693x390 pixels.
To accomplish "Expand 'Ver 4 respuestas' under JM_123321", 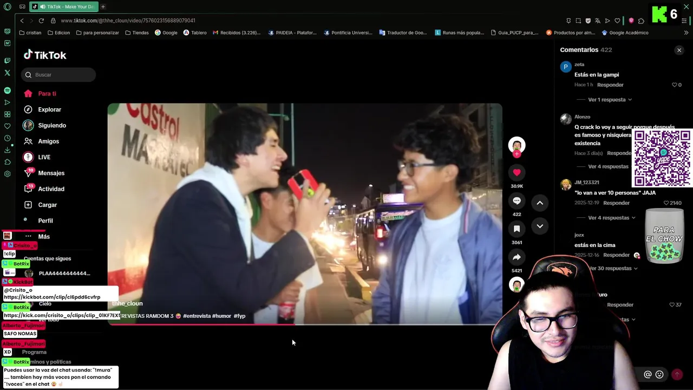I will pyautogui.click(x=612, y=218).
